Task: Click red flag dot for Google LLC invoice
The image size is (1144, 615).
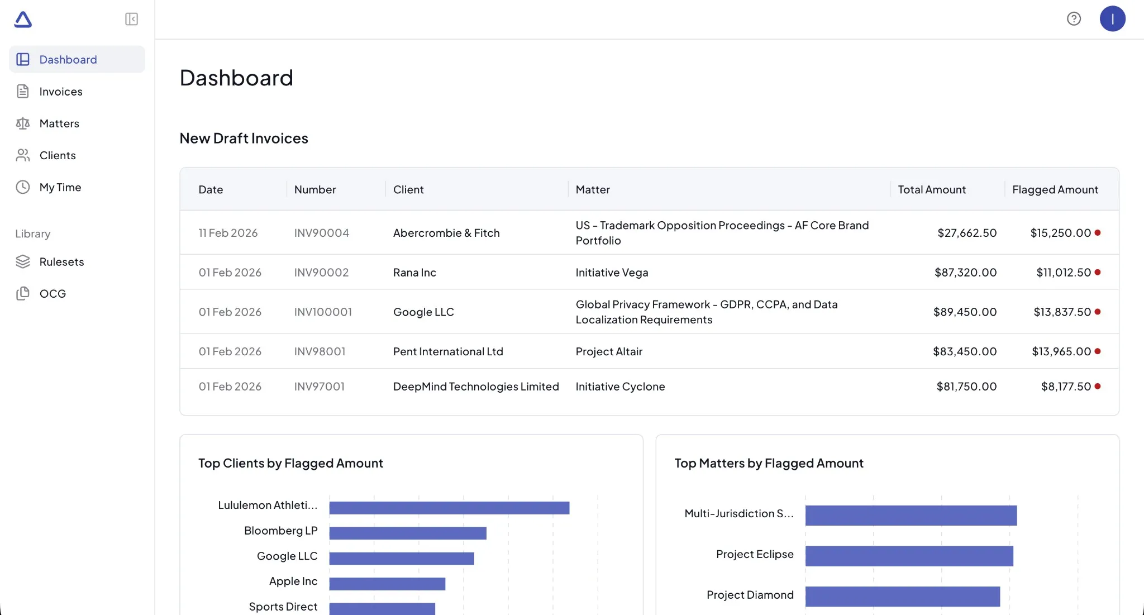Action: (1098, 312)
